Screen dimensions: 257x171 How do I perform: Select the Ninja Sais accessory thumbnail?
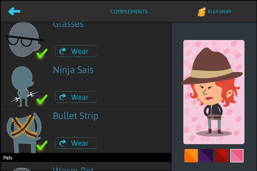click(x=23, y=85)
